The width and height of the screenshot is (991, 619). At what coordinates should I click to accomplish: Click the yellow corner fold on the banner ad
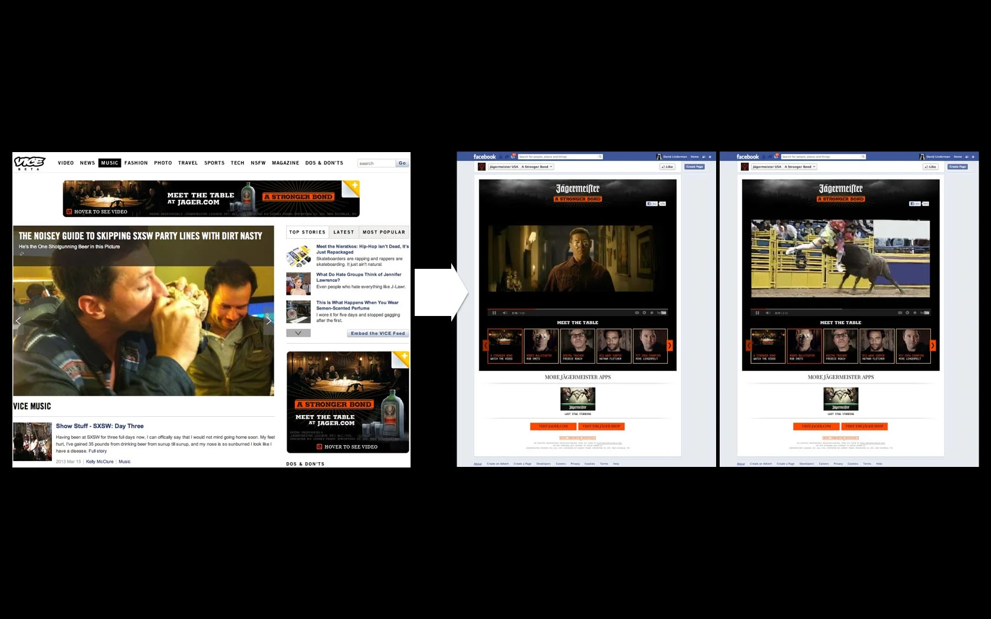352,187
